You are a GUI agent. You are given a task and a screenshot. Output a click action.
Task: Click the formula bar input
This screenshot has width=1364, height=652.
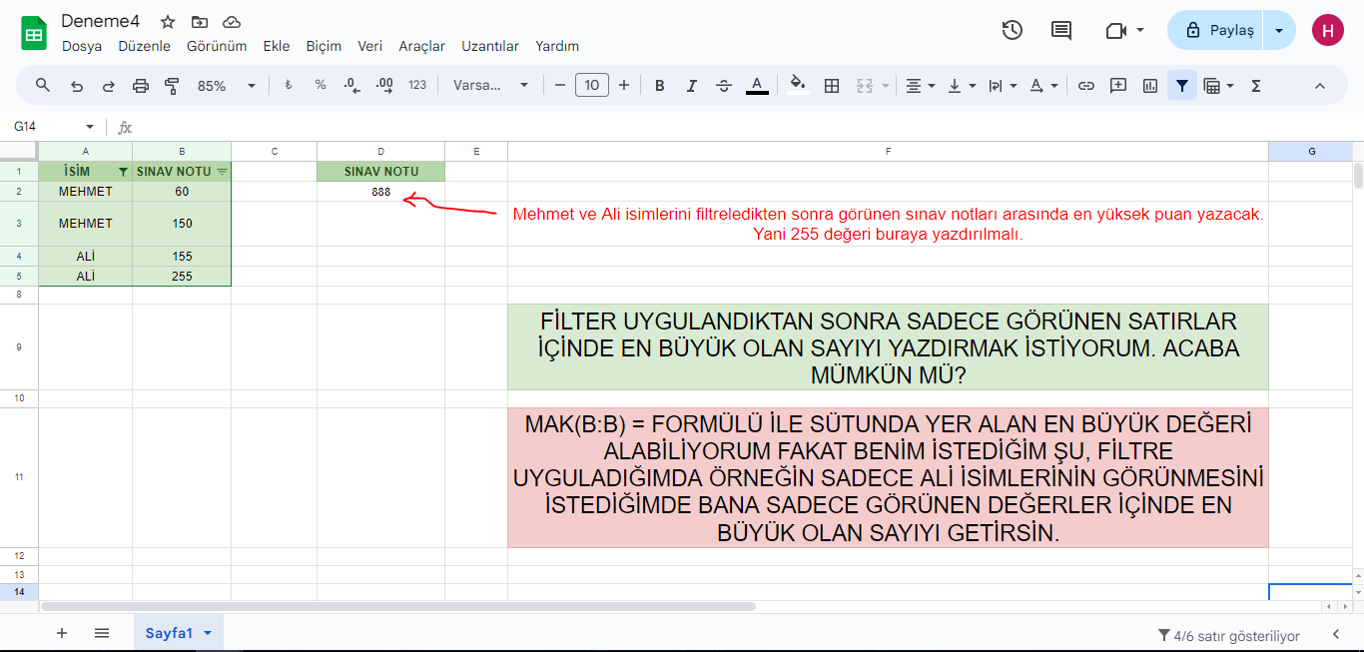click(749, 127)
